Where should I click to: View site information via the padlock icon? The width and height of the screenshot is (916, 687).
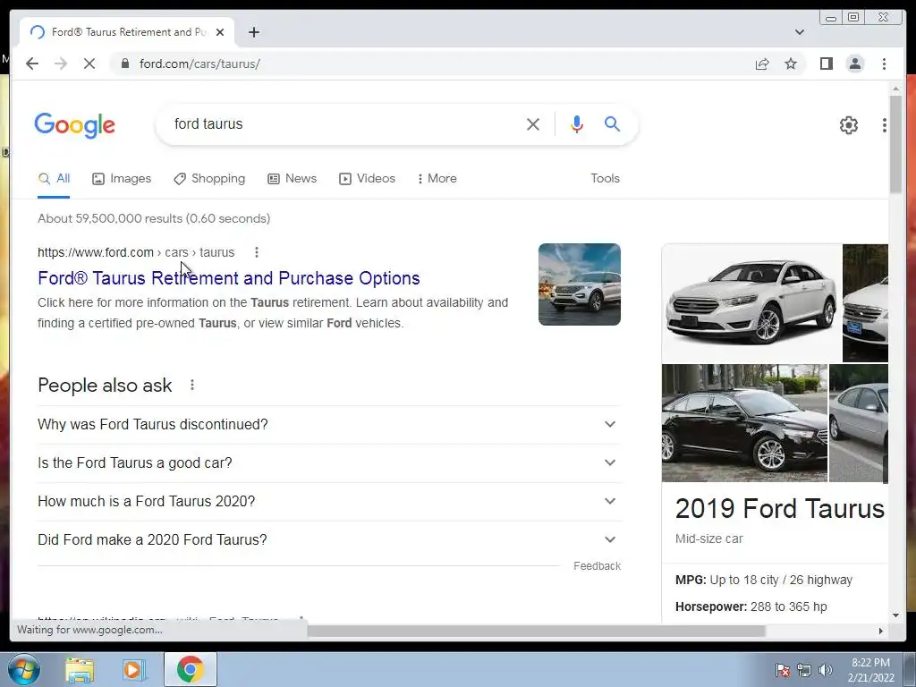click(124, 64)
